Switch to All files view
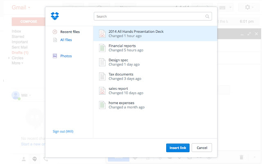Viewport: 262px width, 164px height. [x=67, y=40]
